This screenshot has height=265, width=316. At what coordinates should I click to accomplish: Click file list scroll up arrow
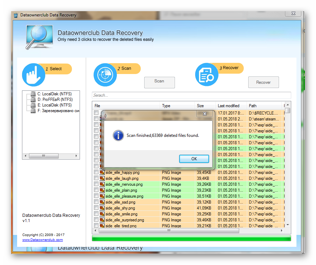coord(288,105)
